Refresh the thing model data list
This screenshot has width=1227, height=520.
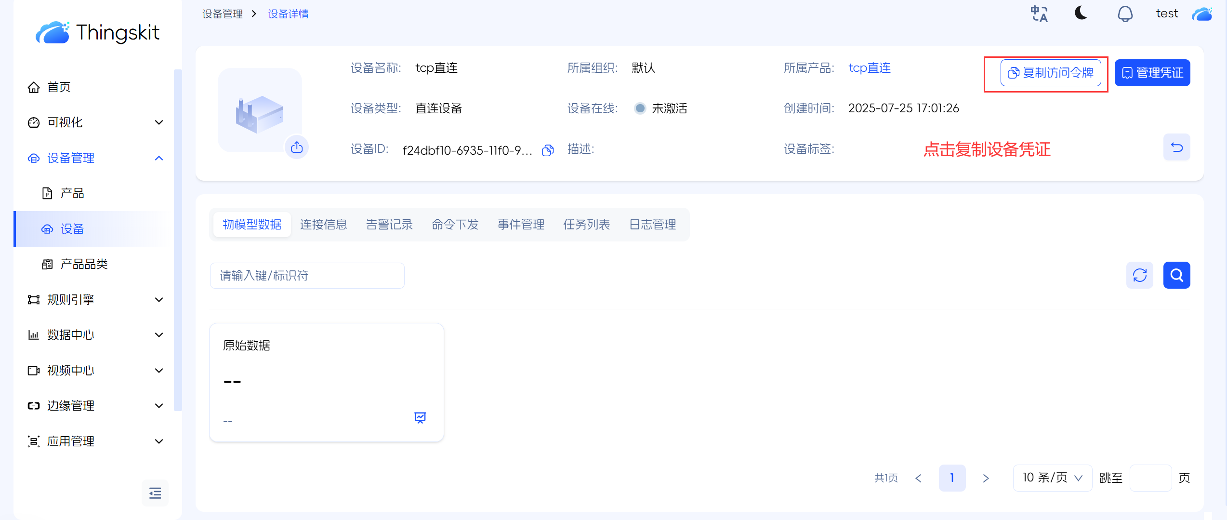[x=1139, y=275]
